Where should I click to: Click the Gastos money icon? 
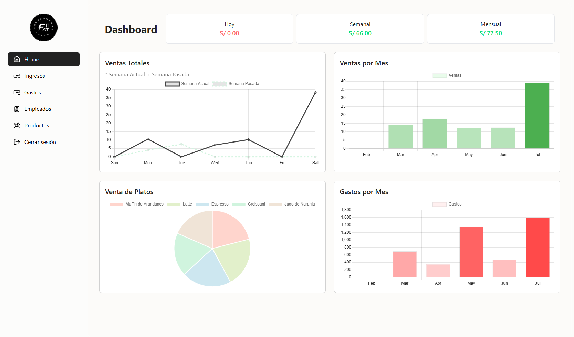pos(17,92)
